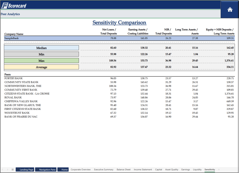Click Earning Assets / Costing Liabilities header
Viewport: 239px width, 173px height.
click(x=138, y=32)
